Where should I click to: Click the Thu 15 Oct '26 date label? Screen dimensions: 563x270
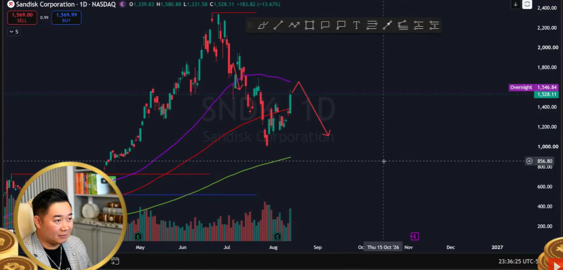coord(383,247)
